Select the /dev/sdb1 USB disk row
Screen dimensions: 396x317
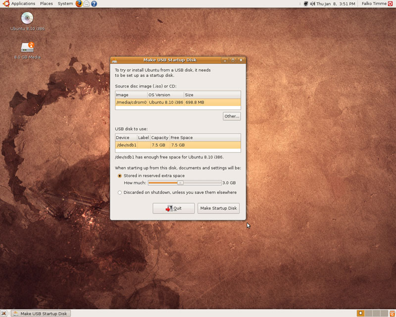click(178, 145)
